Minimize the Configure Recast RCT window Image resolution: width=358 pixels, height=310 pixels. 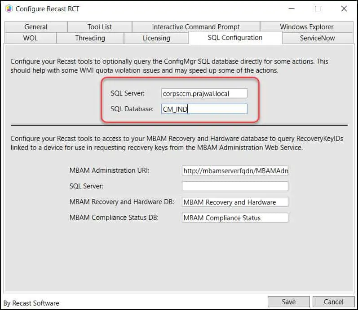(292, 9)
